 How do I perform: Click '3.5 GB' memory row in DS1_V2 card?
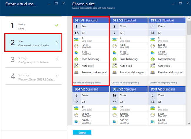point(91,33)
